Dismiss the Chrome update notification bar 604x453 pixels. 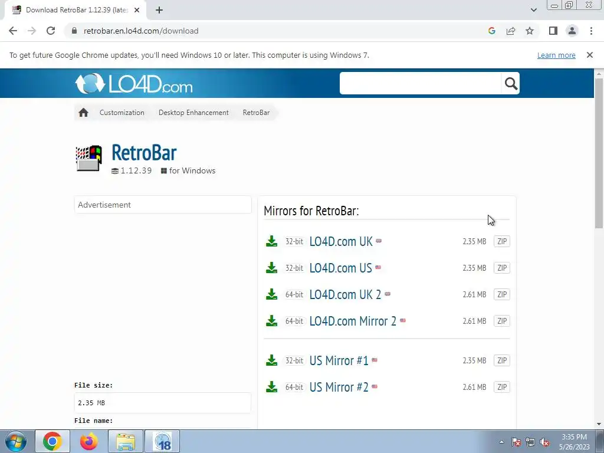(x=590, y=55)
